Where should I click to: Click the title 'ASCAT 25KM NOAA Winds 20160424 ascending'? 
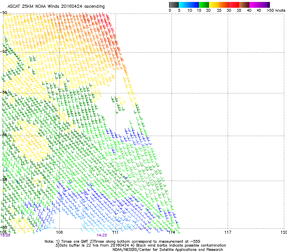[x=56, y=7]
